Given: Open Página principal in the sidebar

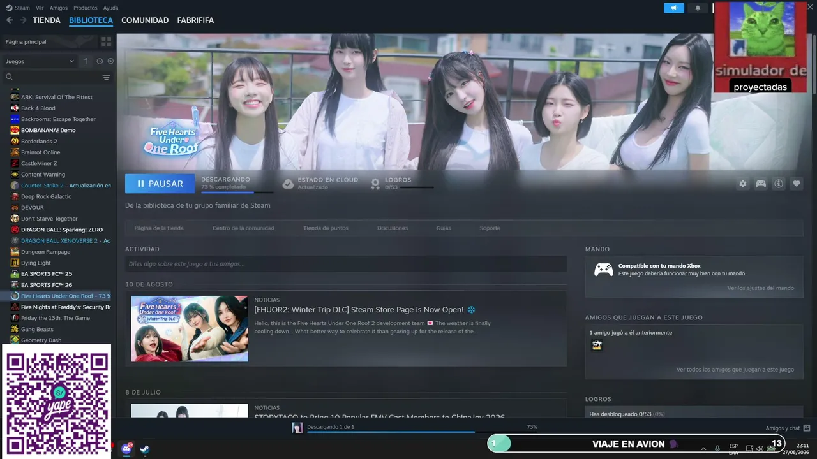Looking at the screenshot, I should 26,41.
